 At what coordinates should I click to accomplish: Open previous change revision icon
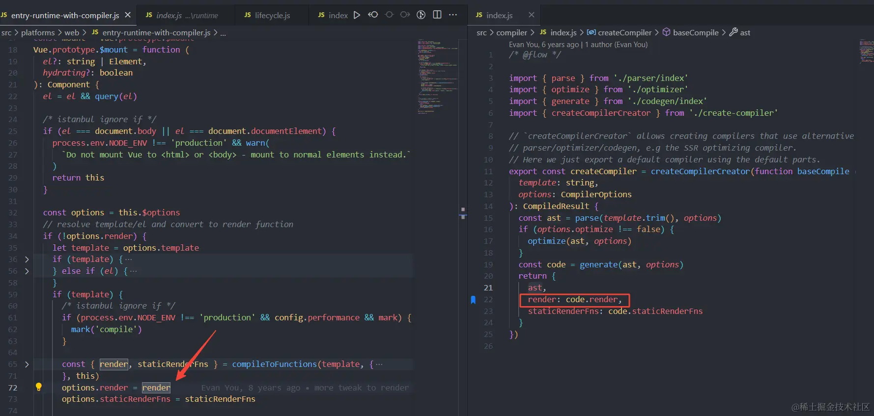click(373, 15)
